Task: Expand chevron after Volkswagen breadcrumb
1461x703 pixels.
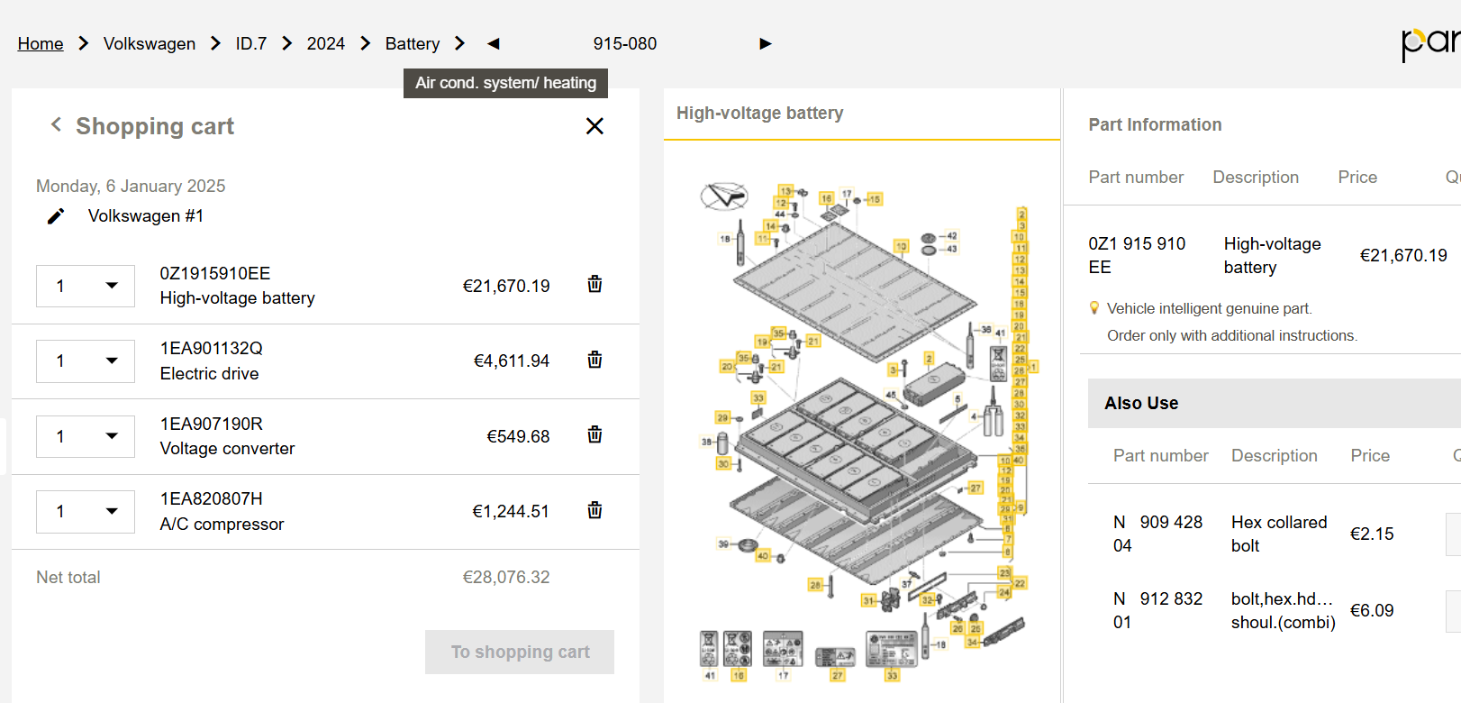Action: coord(215,43)
